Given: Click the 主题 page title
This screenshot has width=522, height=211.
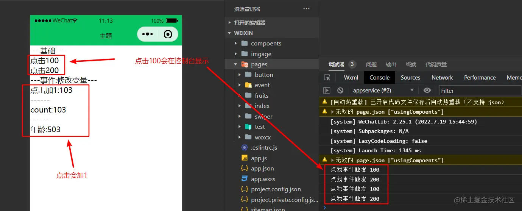Looking at the screenshot, I should pyautogui.click(x=106, y=36).
